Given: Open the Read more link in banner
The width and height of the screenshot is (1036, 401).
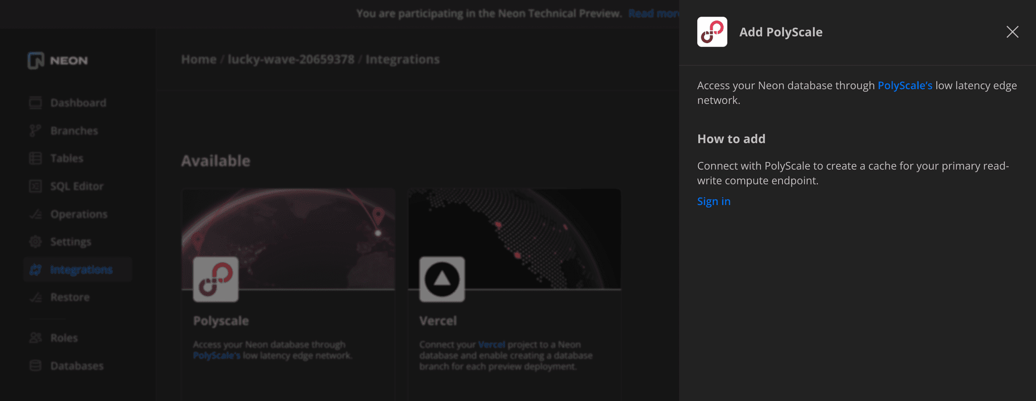Looking at the screenshot, I should pos(653,13).
